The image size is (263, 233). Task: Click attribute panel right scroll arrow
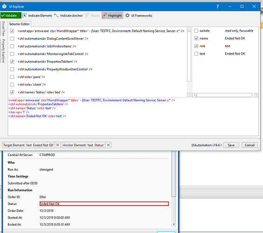(x=256, y=95)
